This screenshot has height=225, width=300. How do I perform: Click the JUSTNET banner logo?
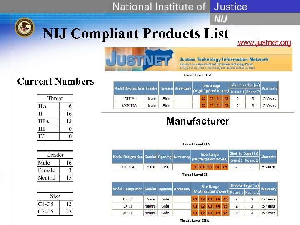140,59
